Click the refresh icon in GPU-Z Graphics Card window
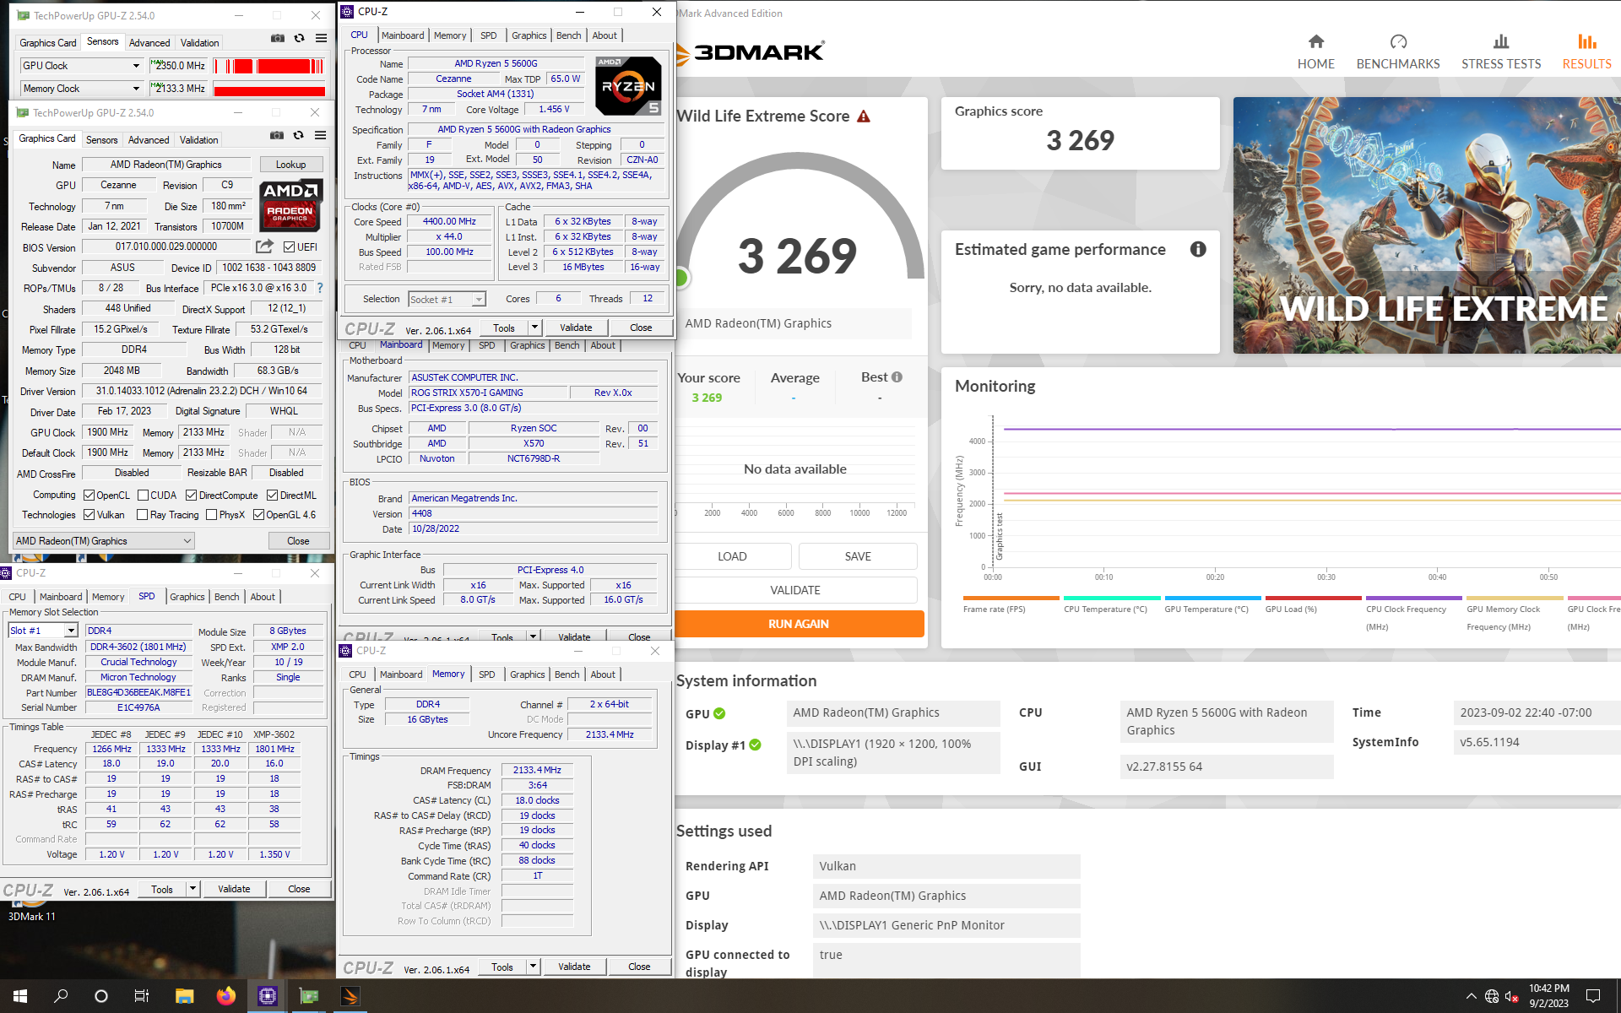The image size is (1621, 1013). pyautogui.click(x=298, y=135)
